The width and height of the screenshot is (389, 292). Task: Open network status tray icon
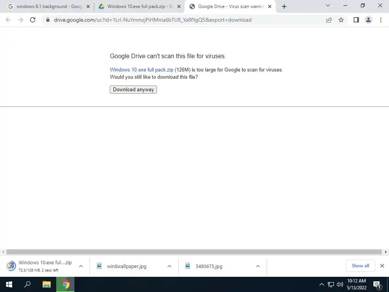coord(331,284)
